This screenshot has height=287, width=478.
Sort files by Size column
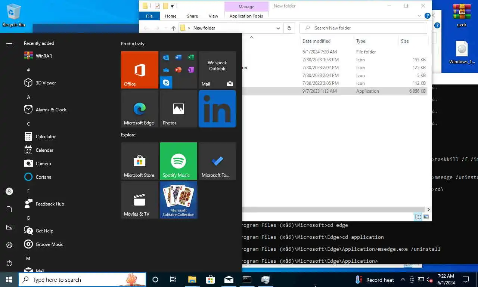(405, 41)
